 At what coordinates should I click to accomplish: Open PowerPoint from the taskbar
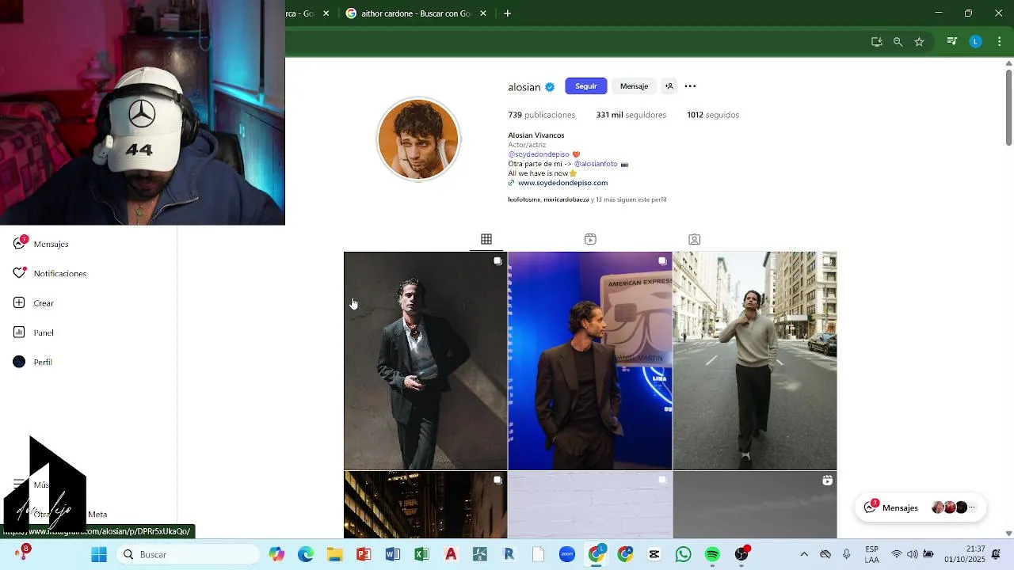(x=364, y=554)
